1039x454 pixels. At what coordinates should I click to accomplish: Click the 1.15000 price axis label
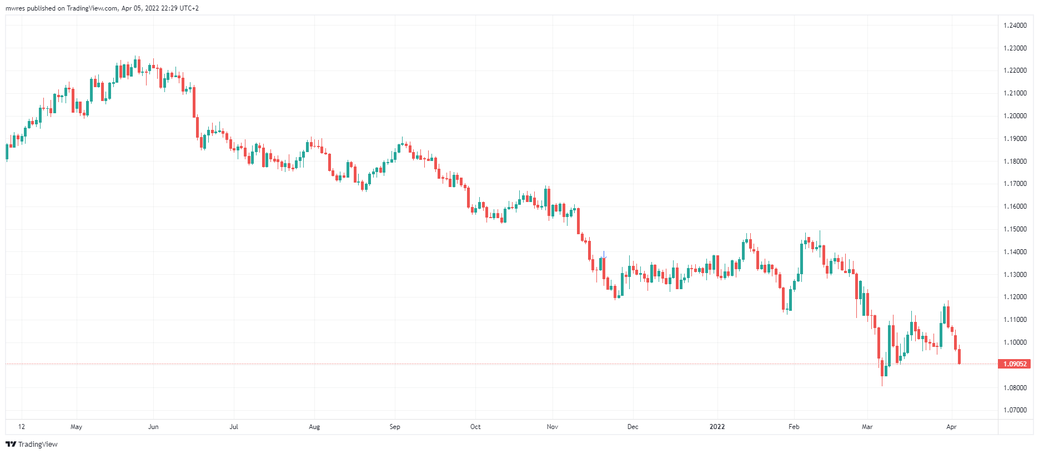click(1015, 229)
